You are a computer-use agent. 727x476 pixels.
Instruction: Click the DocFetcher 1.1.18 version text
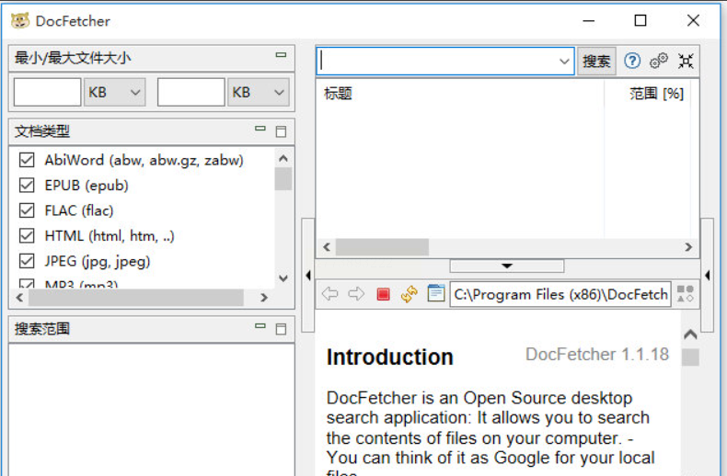597,354
